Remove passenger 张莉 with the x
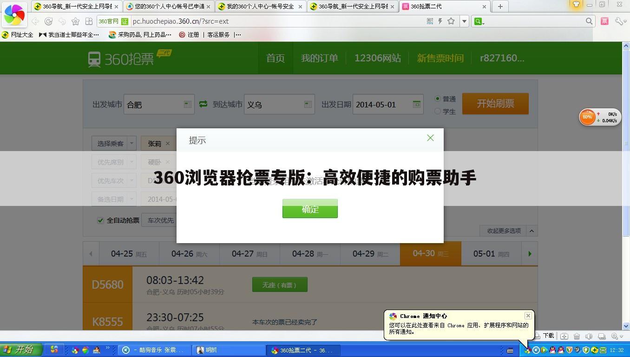630x357 pixels. point(168,143)
